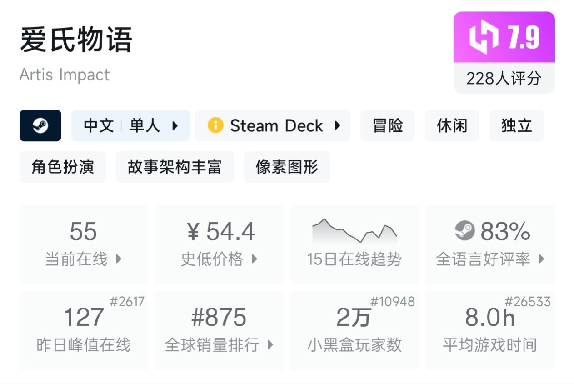Tap the 角色扮演 tag
574x384 pixels.
63,167
